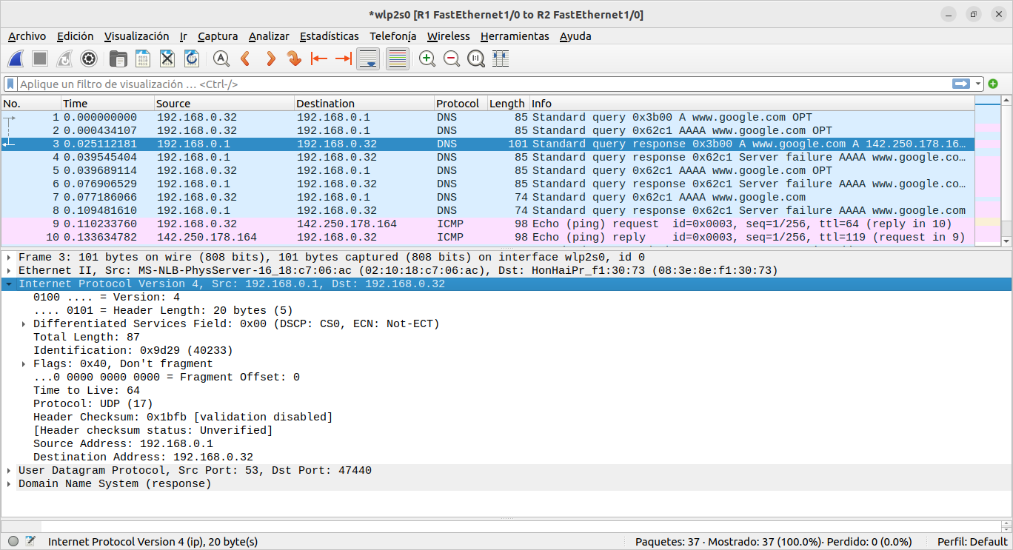Viewport: 1013px width, 550px height.
Task: Open capture file properties notepad icon
Action: tap(30, 541)
